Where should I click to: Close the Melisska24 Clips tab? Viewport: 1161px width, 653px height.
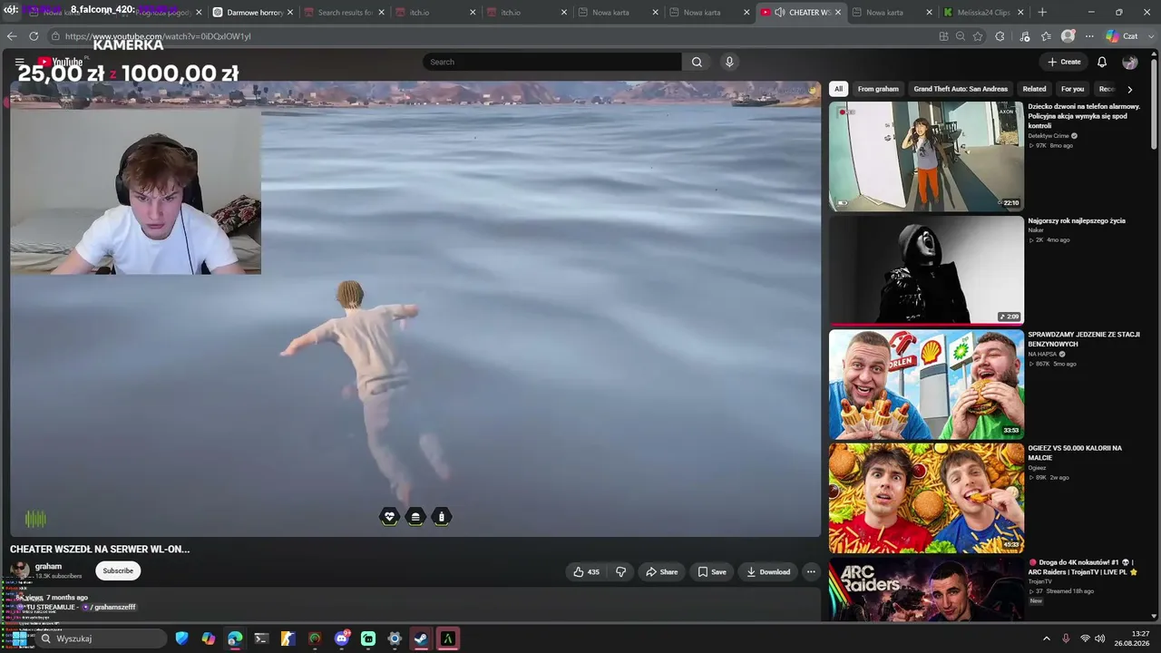pyautogui.click(x=1020, y=13)
